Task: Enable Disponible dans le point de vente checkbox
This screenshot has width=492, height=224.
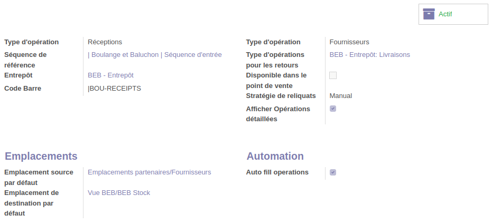Action: coord(333,75)
